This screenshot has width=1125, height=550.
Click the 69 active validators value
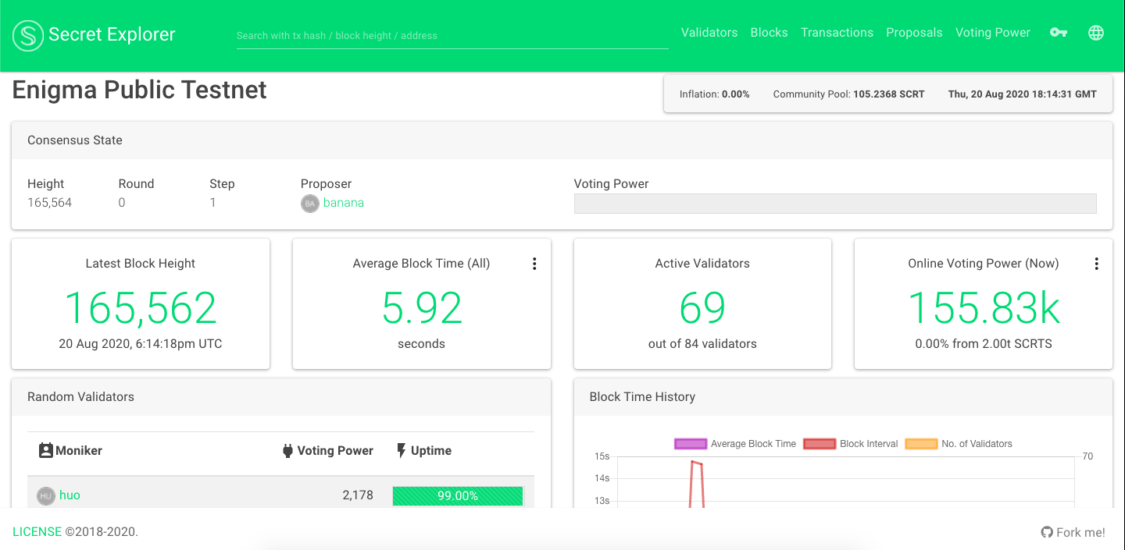(702, 307)
